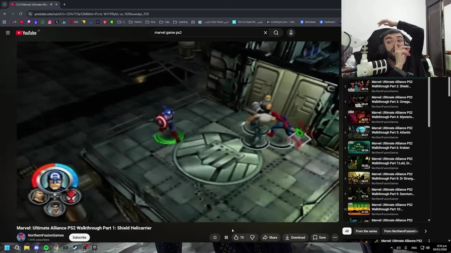The height and width of the screenshot is (253, 451).
Task: Open Discord from the taskbar
Action: 36,248
